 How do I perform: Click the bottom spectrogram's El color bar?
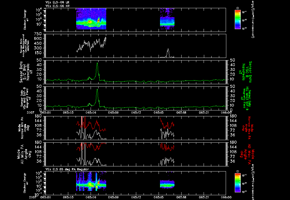[238, 183]
